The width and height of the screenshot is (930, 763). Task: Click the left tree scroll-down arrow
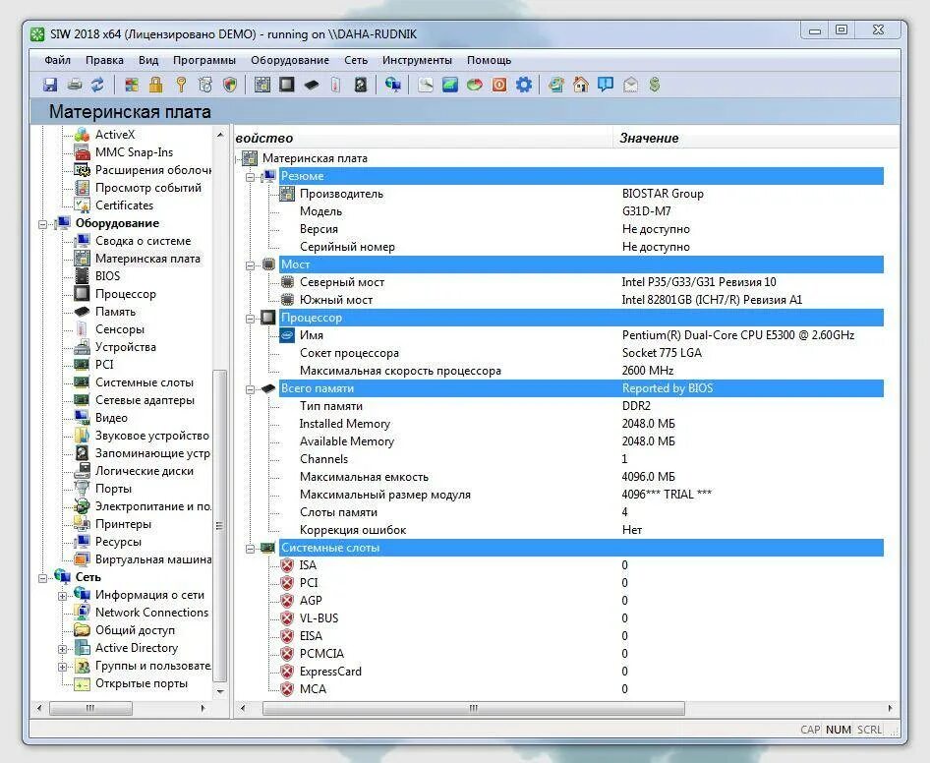(220, 692)
